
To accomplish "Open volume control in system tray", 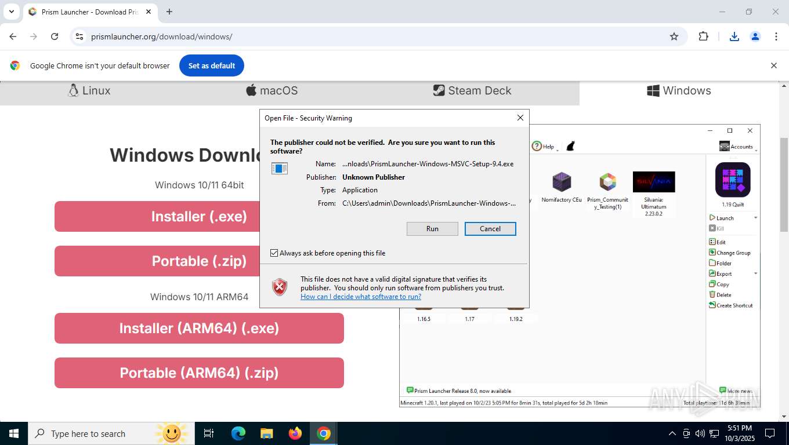I will [700, 433].
